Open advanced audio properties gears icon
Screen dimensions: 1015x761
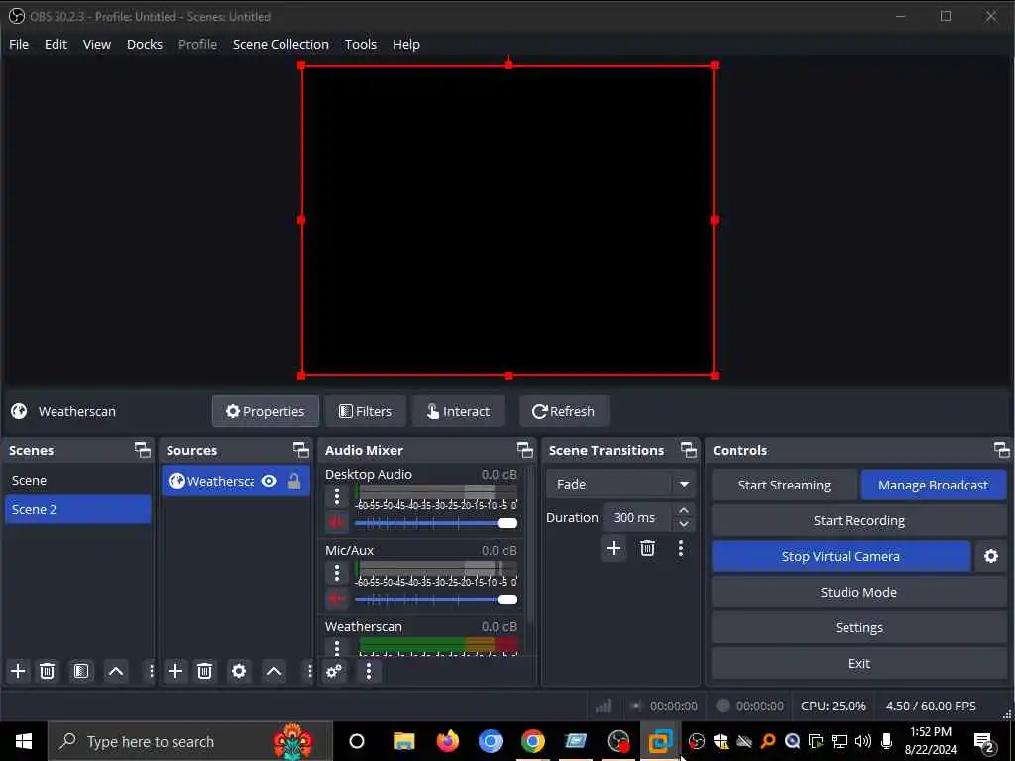pos(334,671)
